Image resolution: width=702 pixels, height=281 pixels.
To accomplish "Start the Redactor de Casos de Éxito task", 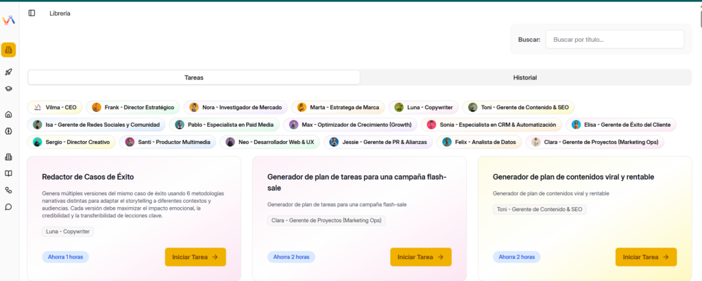I will (195, 257).
